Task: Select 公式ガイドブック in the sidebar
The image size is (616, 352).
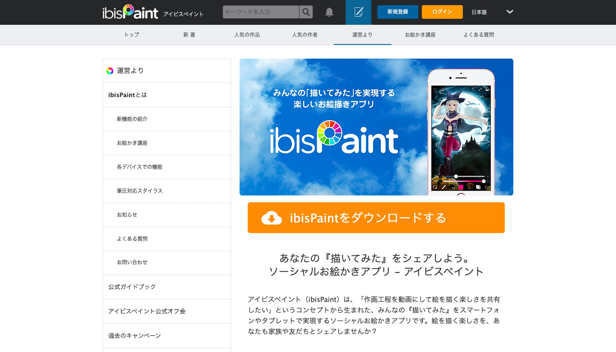Action: (132, 287)
